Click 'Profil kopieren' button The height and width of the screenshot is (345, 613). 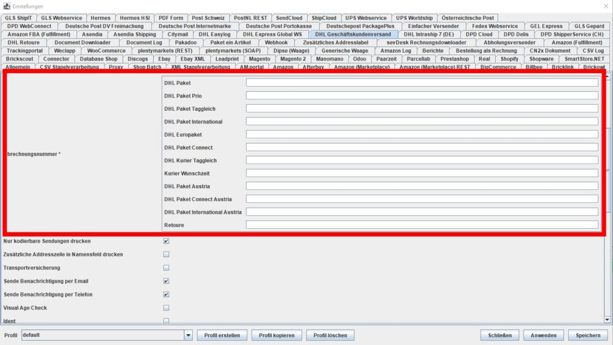(x=277, y=335)
